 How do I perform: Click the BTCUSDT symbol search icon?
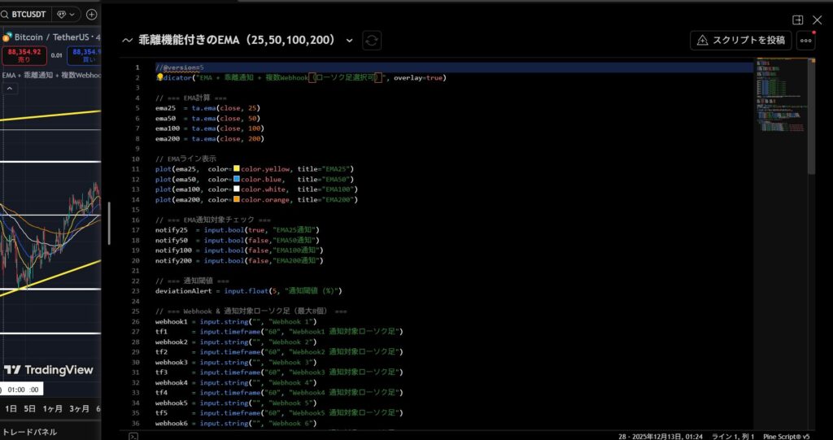click(x=7, y=15)
